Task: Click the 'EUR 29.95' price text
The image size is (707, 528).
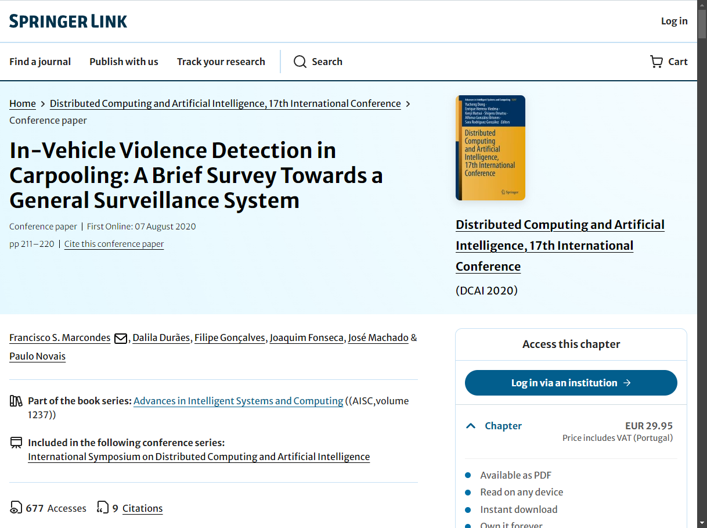Action: 649,426
